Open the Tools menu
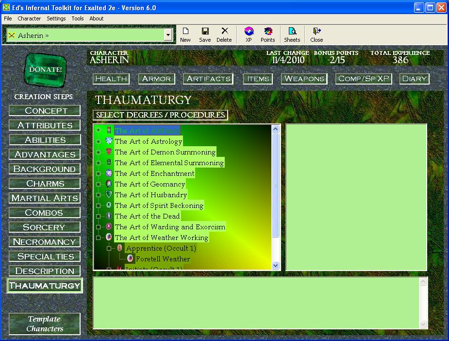This screenshot has width=449, height=341. point(78,18)
